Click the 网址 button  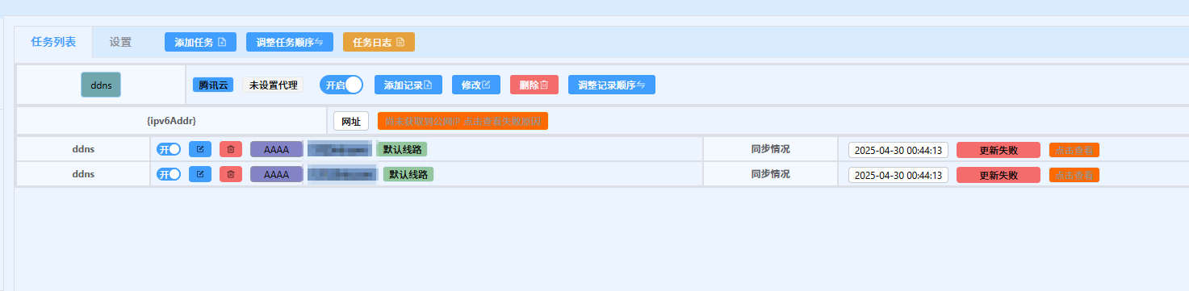coord(351,121)
